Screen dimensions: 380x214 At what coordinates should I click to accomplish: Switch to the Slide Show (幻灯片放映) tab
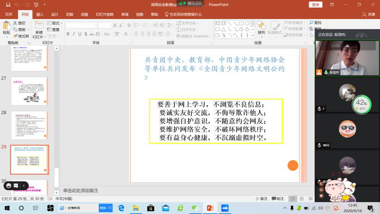coord(104,14)
